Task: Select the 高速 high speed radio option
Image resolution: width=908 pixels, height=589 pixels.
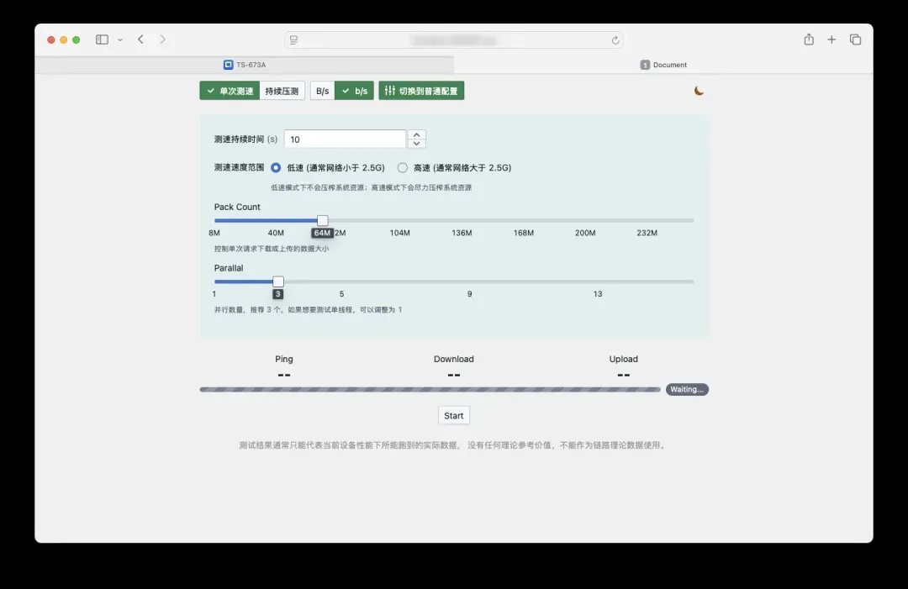Action: (403, 168)
